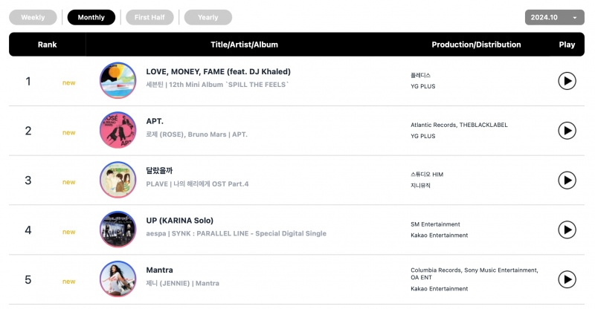Switch to the First Half chart
Viewport: 595px width, 309px height.
(x=149, y=17)
